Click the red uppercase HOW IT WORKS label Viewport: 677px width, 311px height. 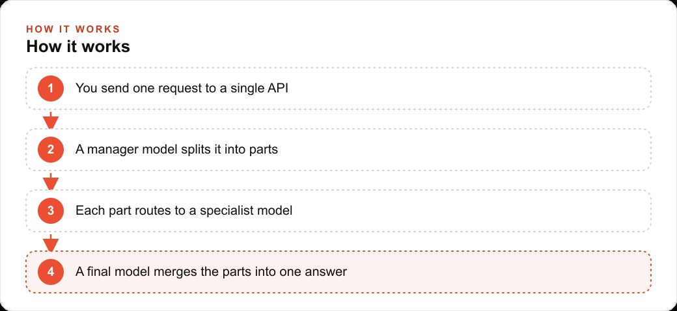[73, 29]
